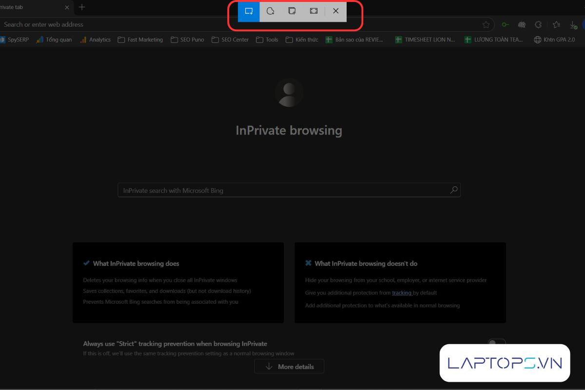Screen dimensions: 585x390
Task: Select Rectangular Snip mode in snipping toolbar
Action: [249, 11]
